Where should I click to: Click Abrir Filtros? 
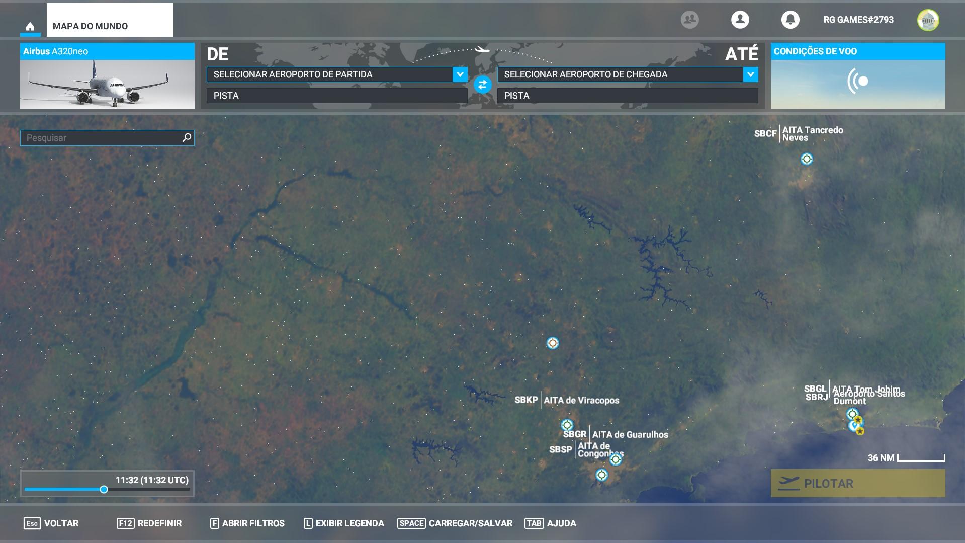pos(247,523)
